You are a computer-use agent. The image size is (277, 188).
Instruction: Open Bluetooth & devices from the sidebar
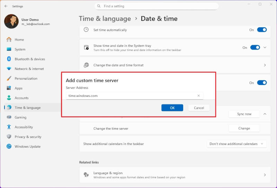(30, 59)
